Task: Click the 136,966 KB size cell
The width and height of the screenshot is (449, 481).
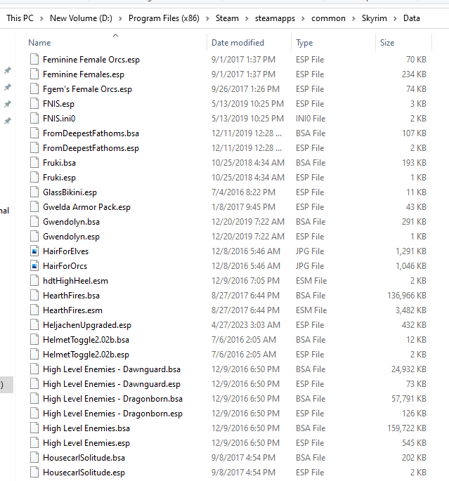Action: click(x=407, y=296)
